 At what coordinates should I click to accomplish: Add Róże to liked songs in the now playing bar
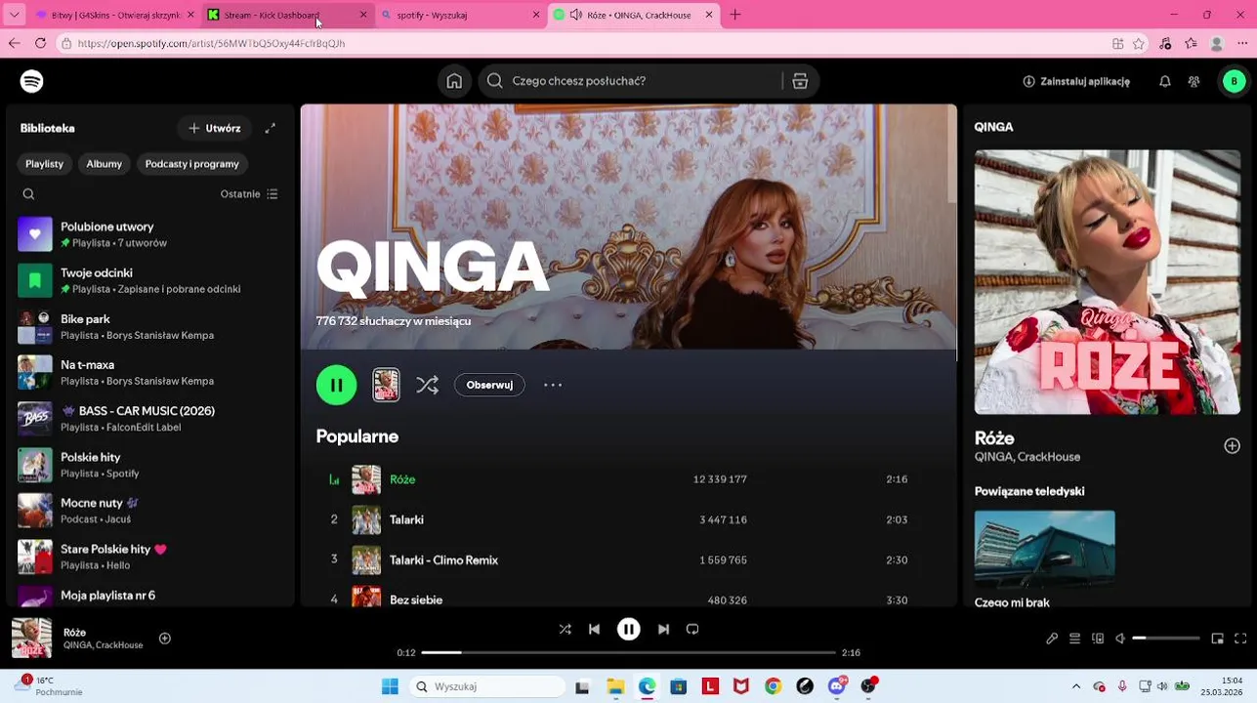165,639
